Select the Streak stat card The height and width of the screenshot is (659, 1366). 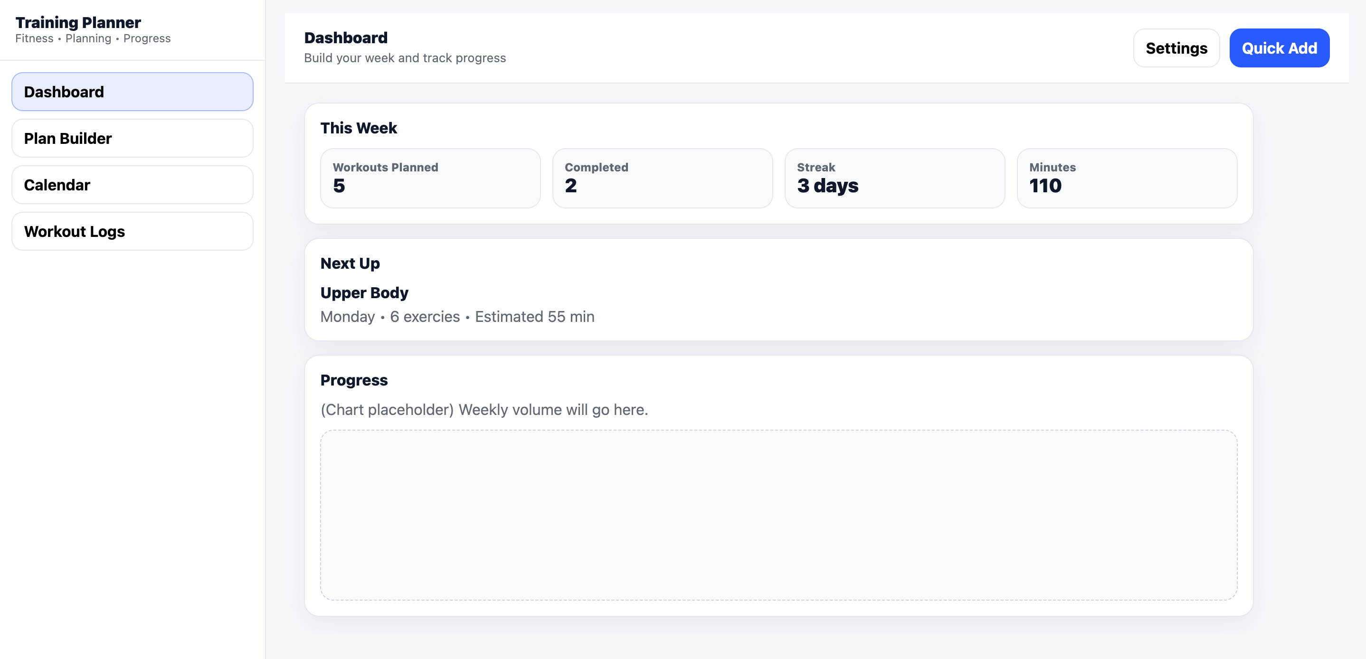tap(894, 178)
